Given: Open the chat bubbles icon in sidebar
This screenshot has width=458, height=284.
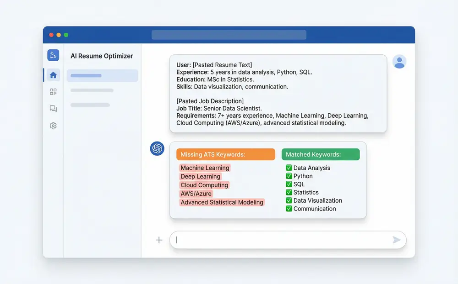Looking at the screenshot, I should pos(53,109).
